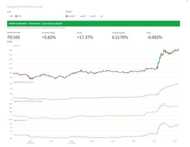Choose the Last 7d window option
This screenshot has width=190, height=147.
(x=89, y=16)
